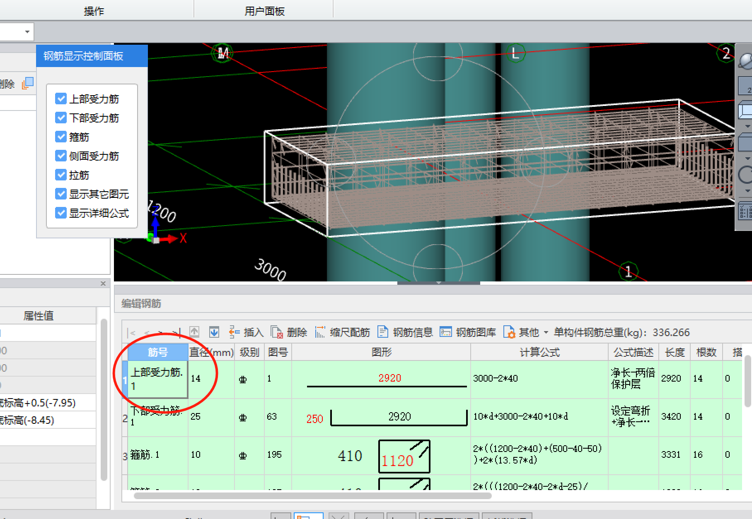Click the 图号 column header

tap(278, 352)
